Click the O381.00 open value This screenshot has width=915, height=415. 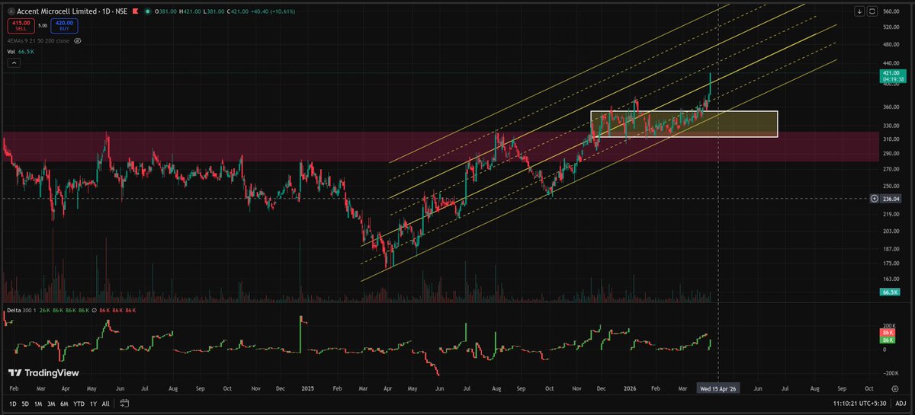(166, 11)
